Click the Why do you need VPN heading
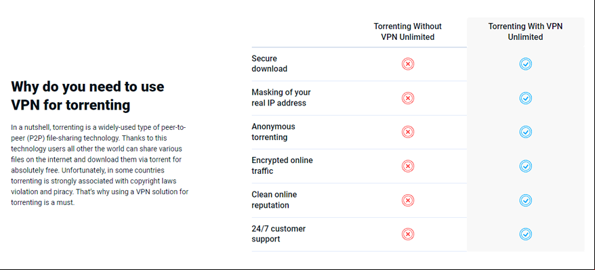The height and width of the screenshot is (270, 595). coord(87,96)
